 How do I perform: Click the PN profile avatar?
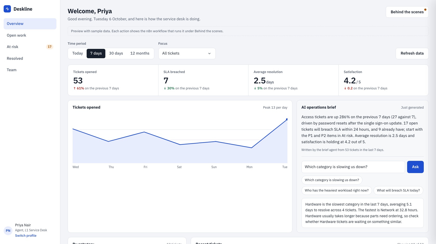click(x=8, y=230)
